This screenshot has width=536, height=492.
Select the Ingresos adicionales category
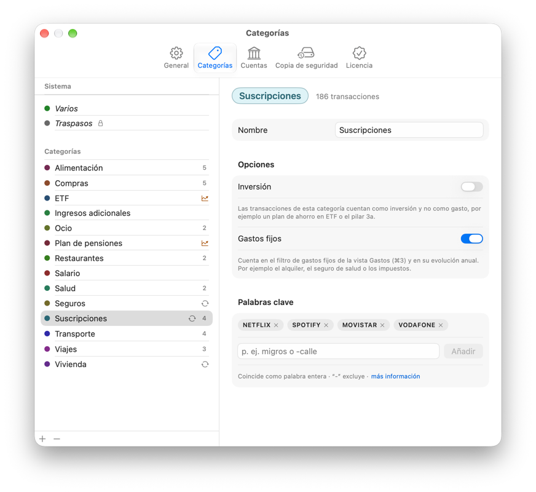(127, 213)
